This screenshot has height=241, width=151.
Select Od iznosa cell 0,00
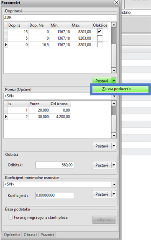pos(61,110)
